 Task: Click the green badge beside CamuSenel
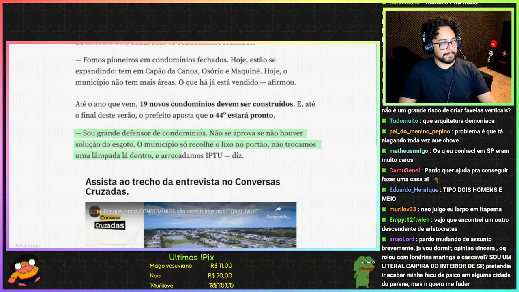point(384,170)
